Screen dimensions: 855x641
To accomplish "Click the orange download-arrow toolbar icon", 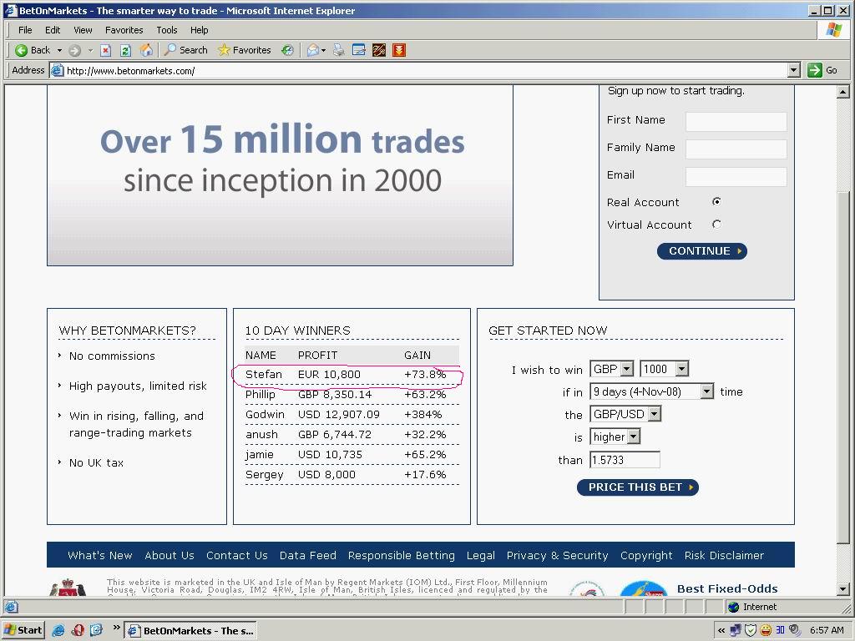I will (399, 50).
